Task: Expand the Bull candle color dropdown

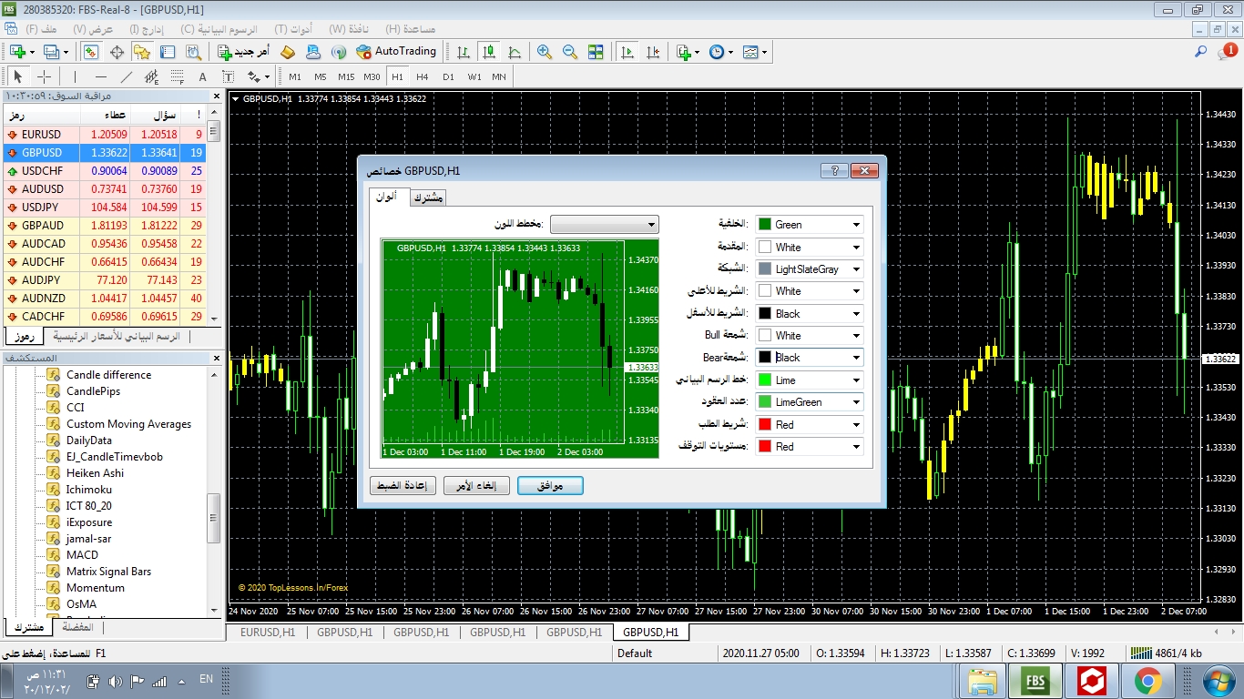Action: pos(856,336)
